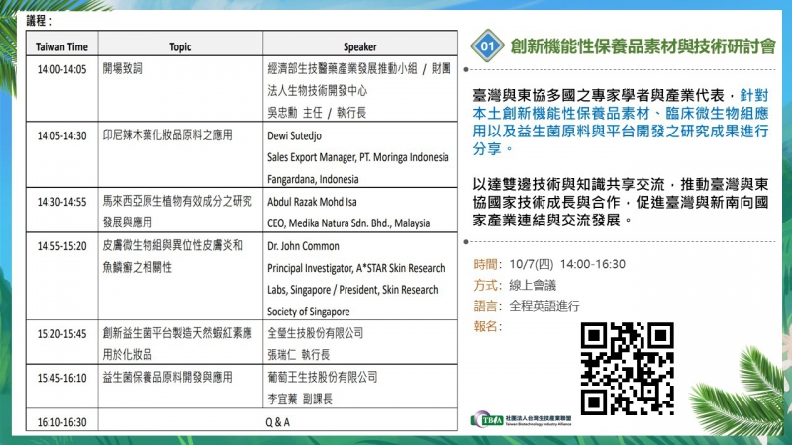Select the Topic column header
The height and width of the screenshot is (445, 792).
click(180, 46)
